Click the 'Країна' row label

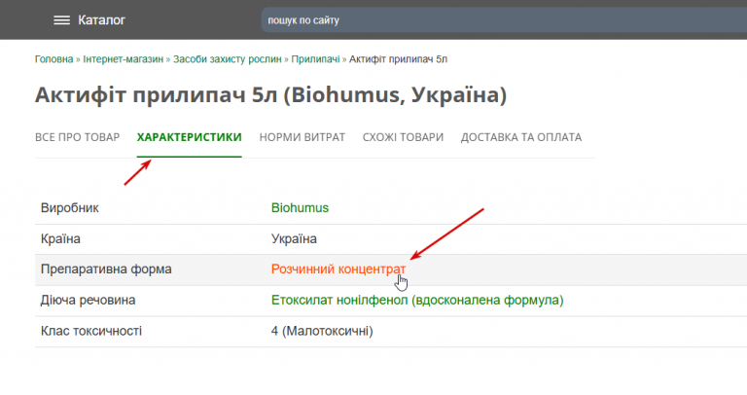tap(60, 238)
